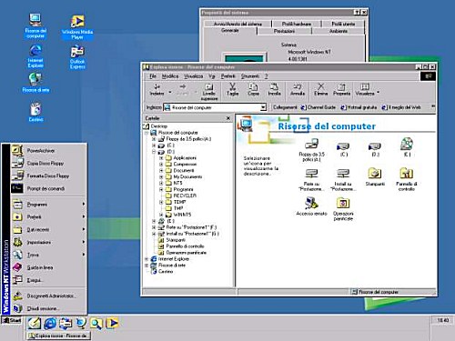Click PowerArchiver in Start menu

[49, 151]
